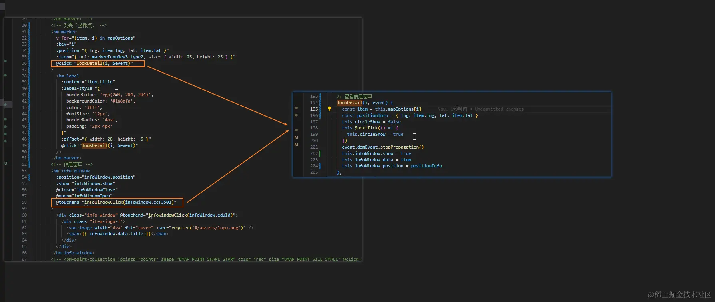
Task: Click the green change bar beside line 202
Action: tap(320, 153)
